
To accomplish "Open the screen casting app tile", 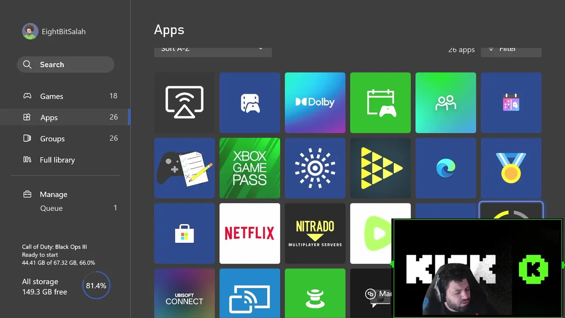I will point(250,293).
